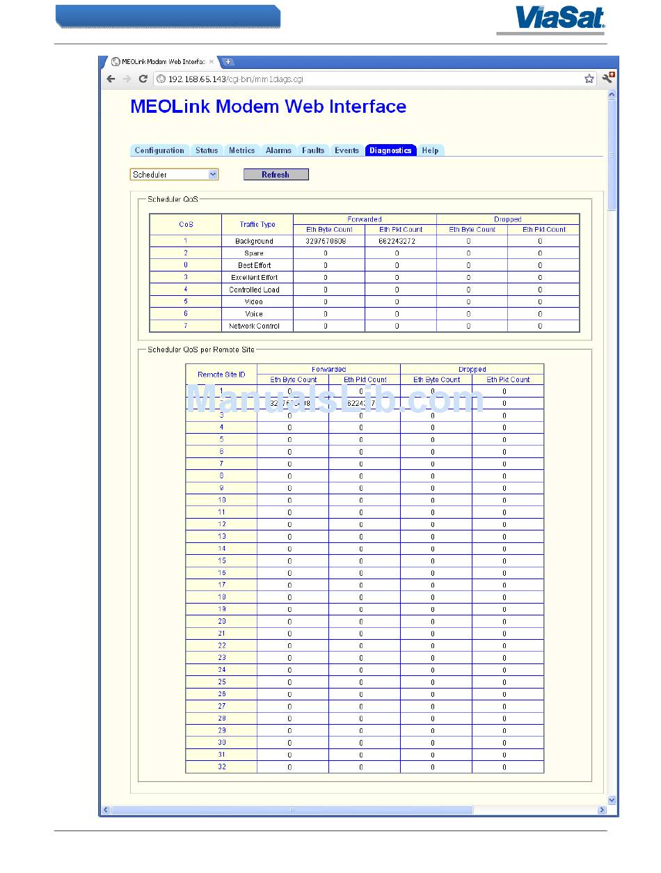This screenshot has height=873, width=661.
Task: Go to the Faults tab
Action: click(x=313, y=150)
